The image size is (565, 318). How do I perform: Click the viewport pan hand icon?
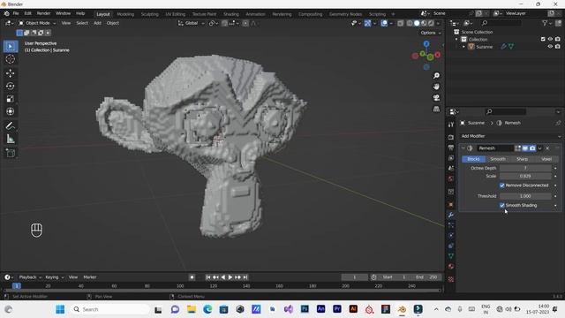[x=436, y=87]
